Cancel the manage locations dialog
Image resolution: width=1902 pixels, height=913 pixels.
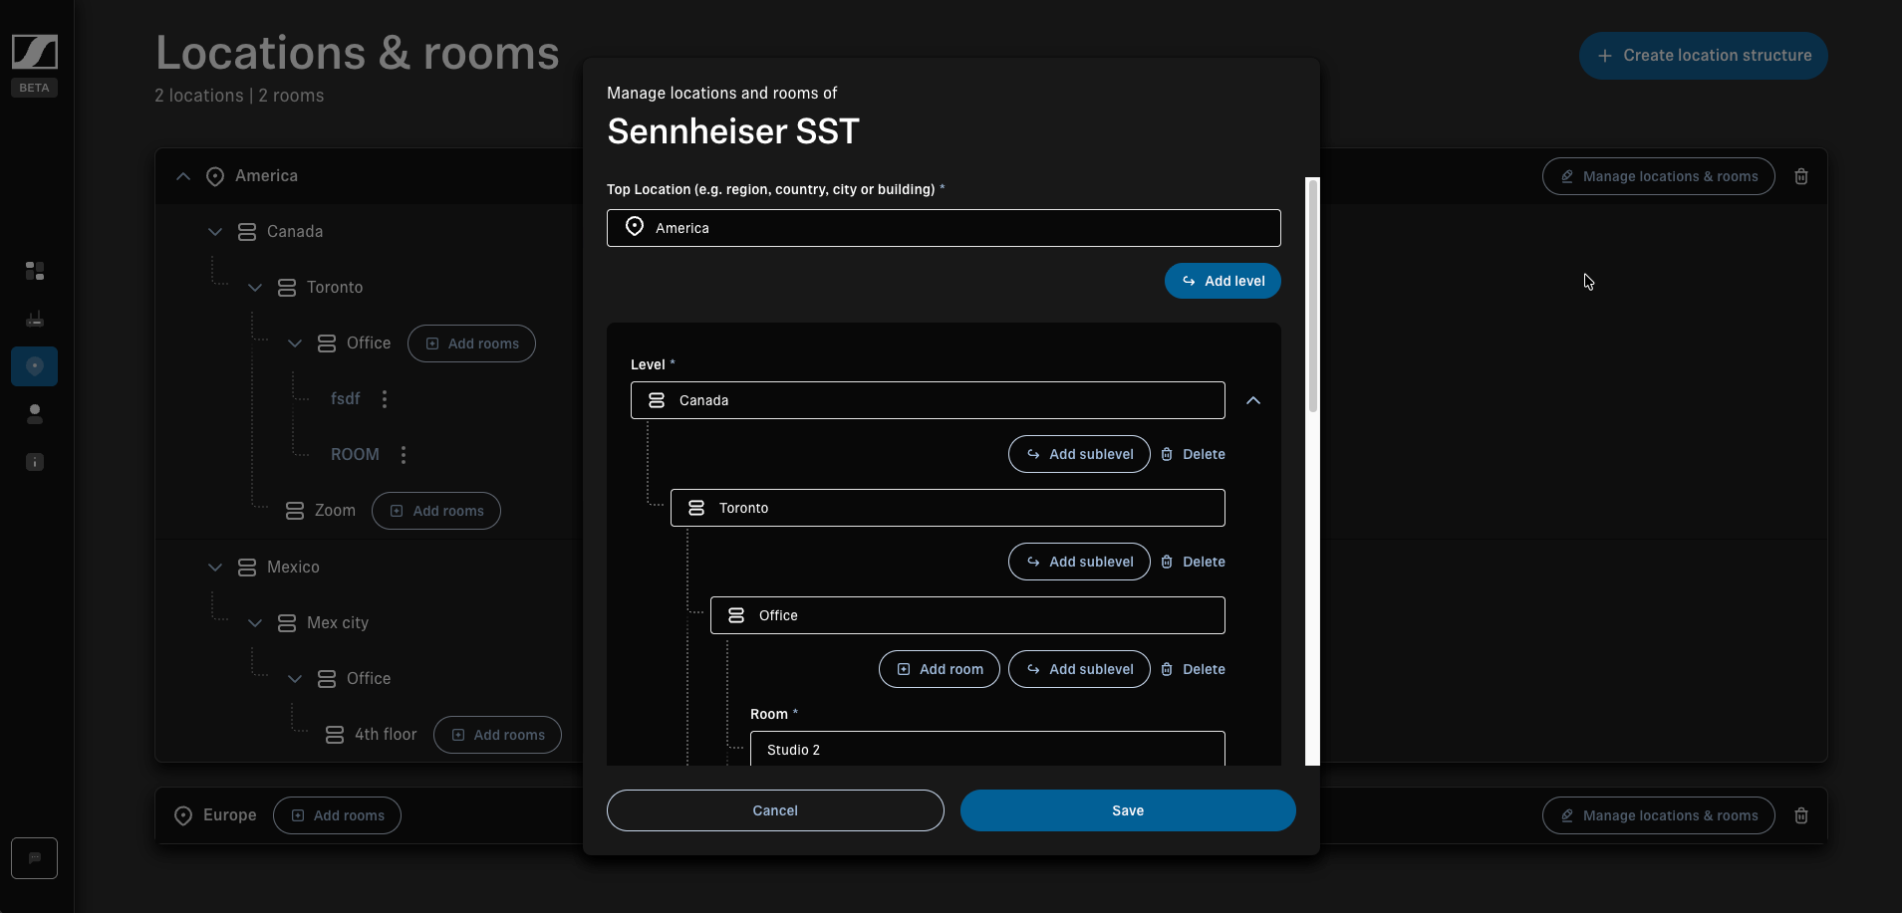point(774,810)
